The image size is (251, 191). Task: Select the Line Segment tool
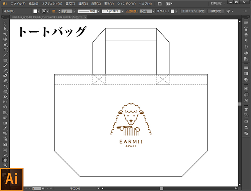coord(5,55)
